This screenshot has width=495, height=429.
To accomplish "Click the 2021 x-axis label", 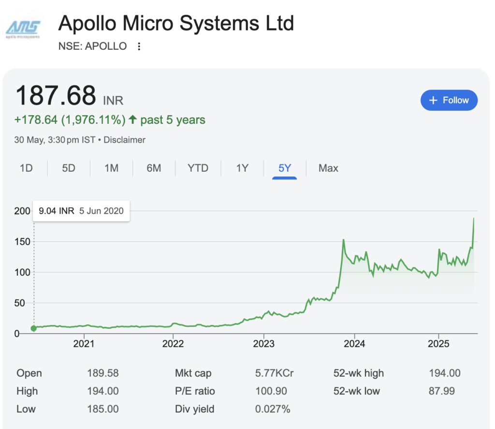I will (84, 344).
